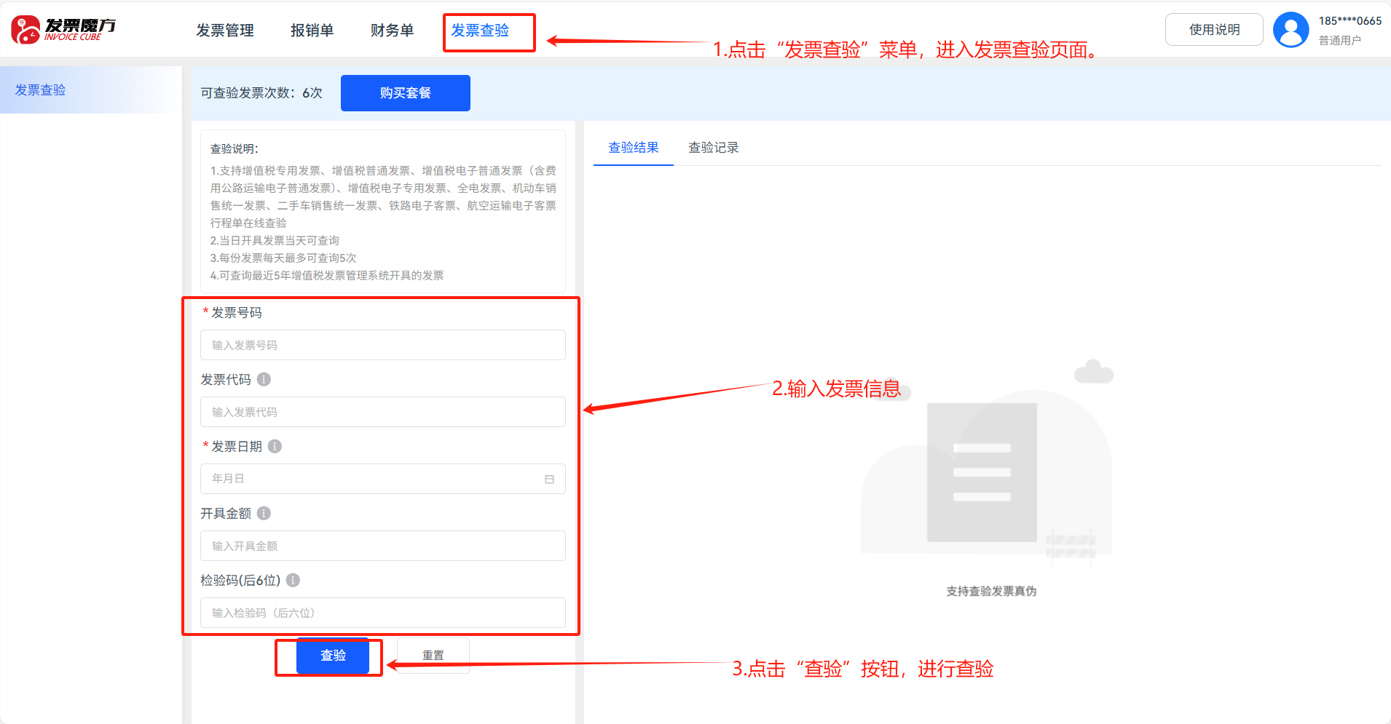Select the 查验结果 tab
Image resolution: width=1391 pixels, height=724 pixels.
tap(633, 148)
